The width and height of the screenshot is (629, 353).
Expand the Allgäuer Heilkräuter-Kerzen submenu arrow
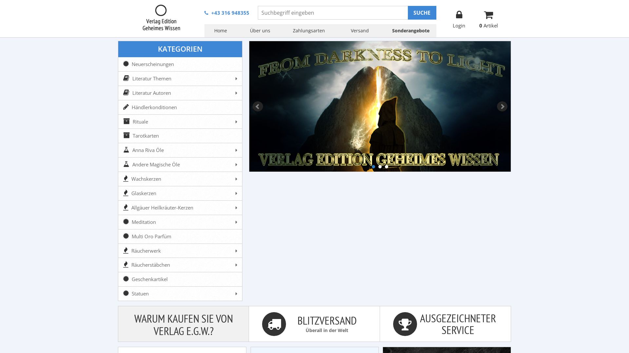(236, 208)
